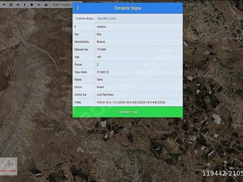Click the 'Belenli' neighborhood value

coord(101,42)
